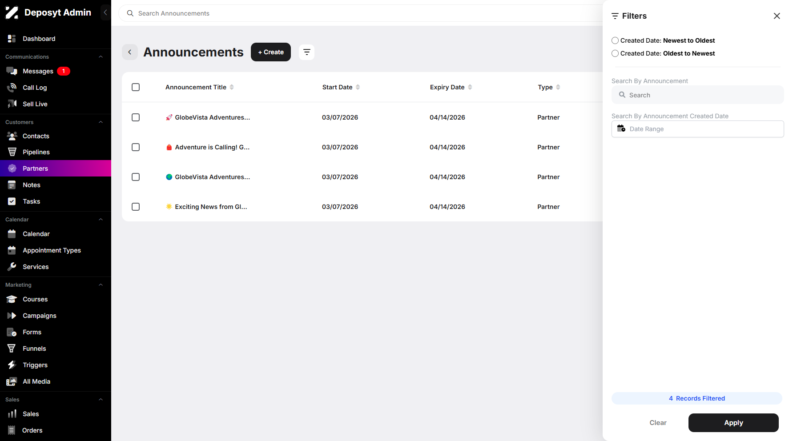Click the All Media icon
The width and height of the screenshot is (793, 441).
pyautogui.click(x=12, y=381)
